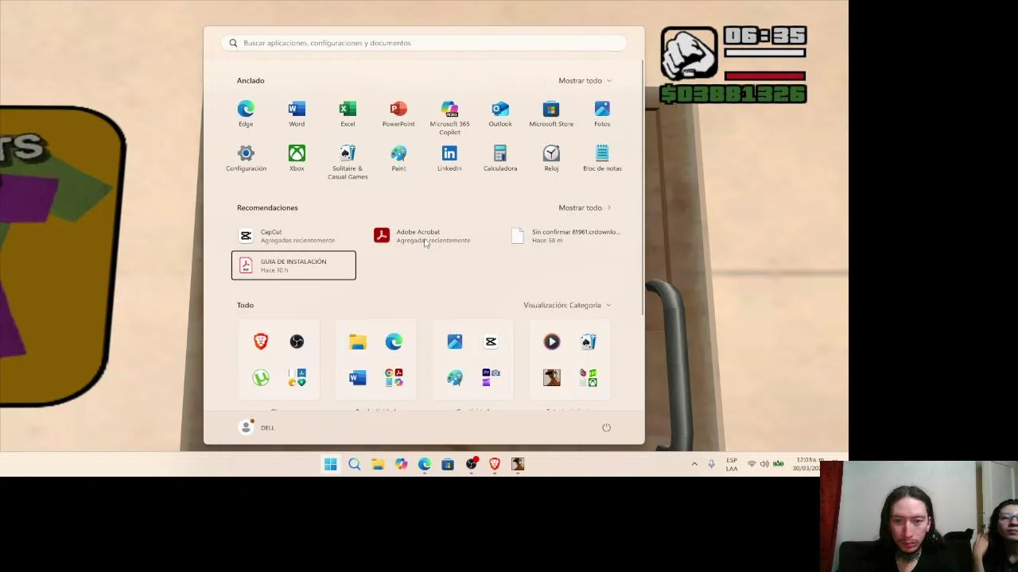Image resolution: width=1018 pixels, height=572 pixels.
Task: Click the Windows Start button on taskbar
Action: tap(331, 464)
